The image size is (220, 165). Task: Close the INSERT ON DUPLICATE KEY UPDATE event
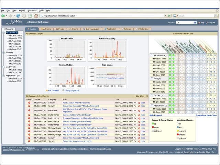point(142,111)
